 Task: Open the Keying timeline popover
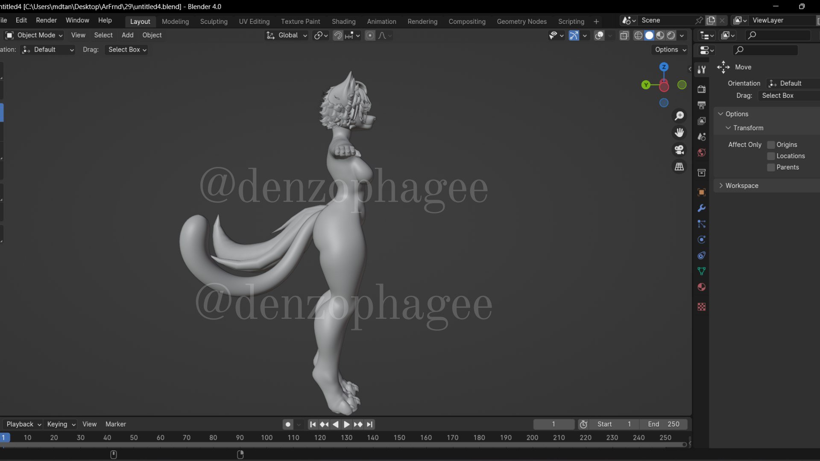point(61,424)
